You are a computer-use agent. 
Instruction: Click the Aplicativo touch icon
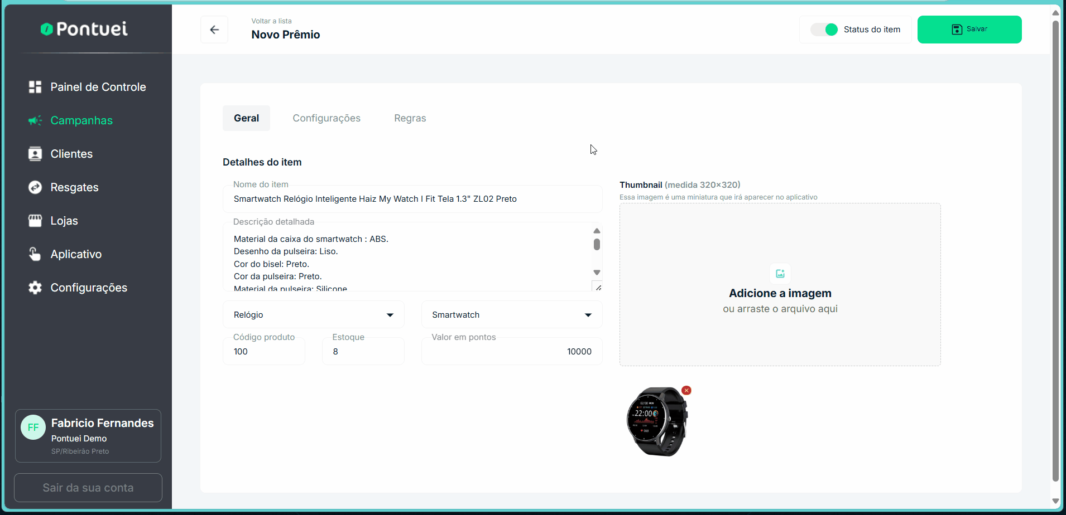(x=35, y=254)
